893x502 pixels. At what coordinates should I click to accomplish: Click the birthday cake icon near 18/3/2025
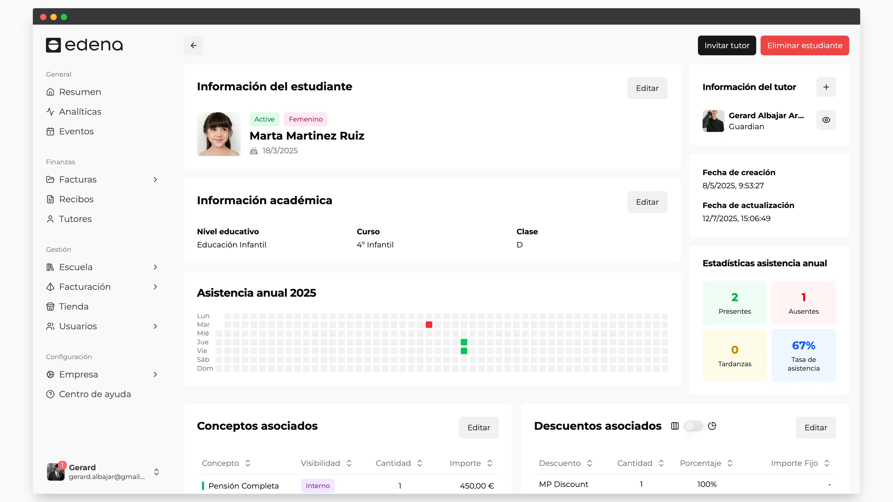pyautogui.click(x=254, y=151)
